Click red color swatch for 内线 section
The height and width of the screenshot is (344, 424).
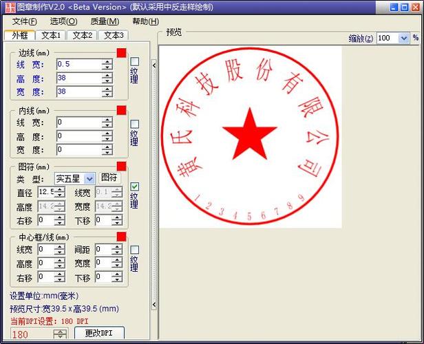tap(121, 110)
